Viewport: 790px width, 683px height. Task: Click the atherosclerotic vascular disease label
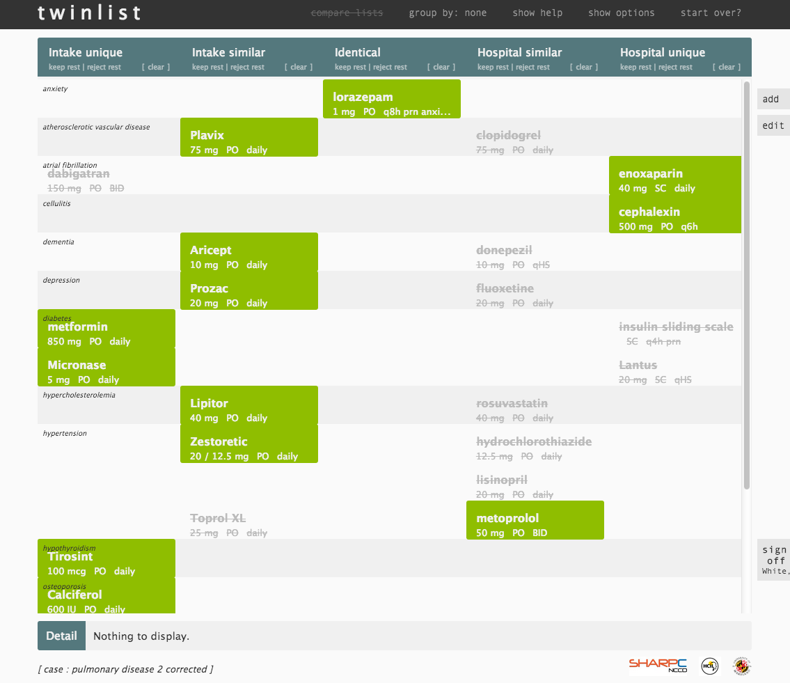[x=96, y=127]
